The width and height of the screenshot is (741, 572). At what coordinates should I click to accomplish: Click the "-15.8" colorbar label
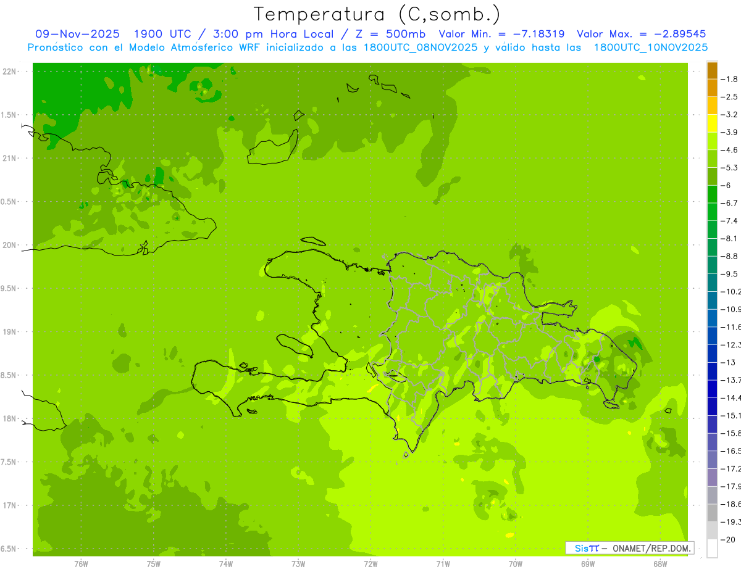[731, 433]
